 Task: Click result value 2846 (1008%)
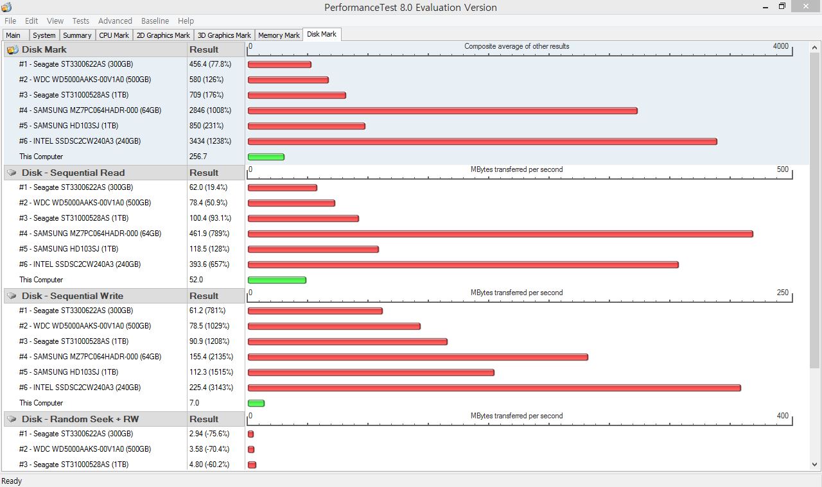click(x=211, y=110)
